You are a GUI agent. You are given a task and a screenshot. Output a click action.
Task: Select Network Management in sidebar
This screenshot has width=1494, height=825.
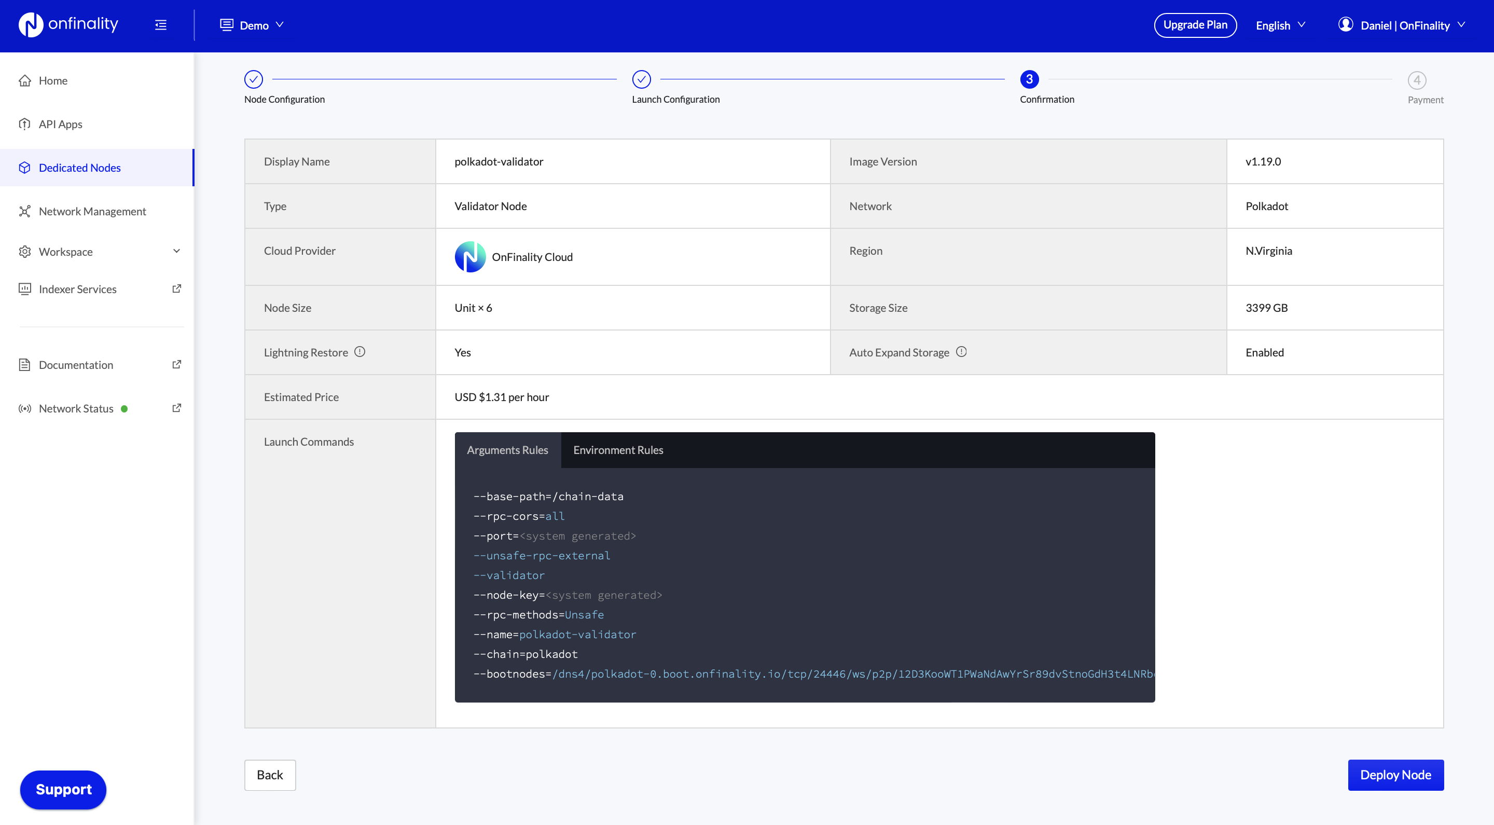(x=92, y=211)
